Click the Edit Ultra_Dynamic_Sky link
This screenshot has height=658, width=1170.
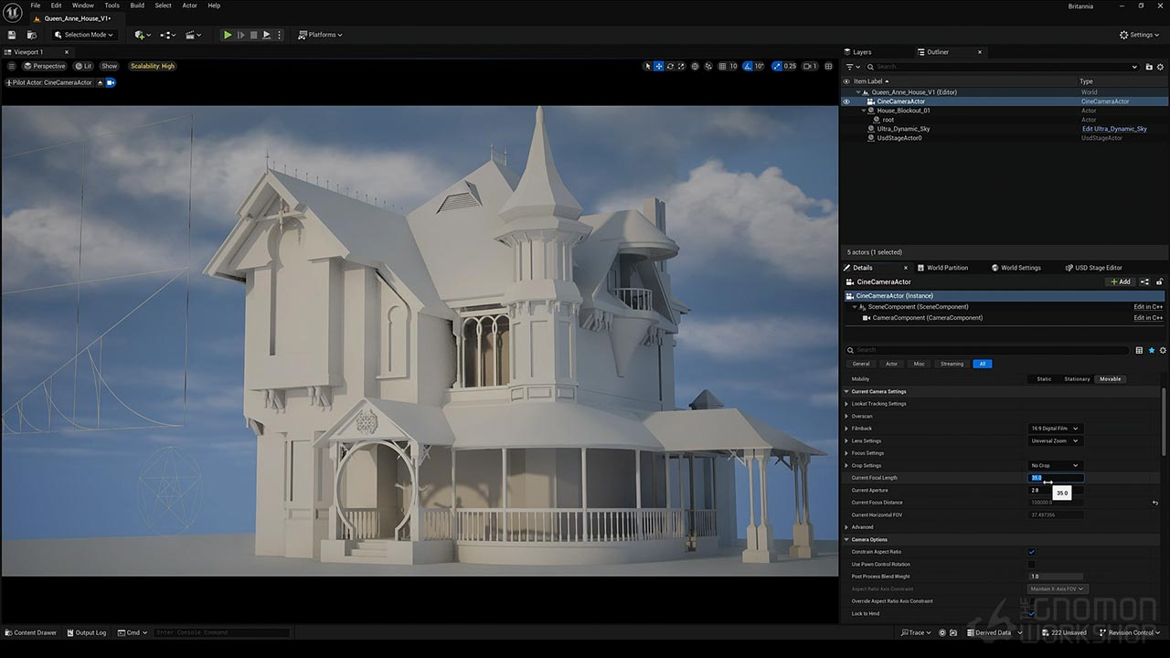[x=1114, y=129]
